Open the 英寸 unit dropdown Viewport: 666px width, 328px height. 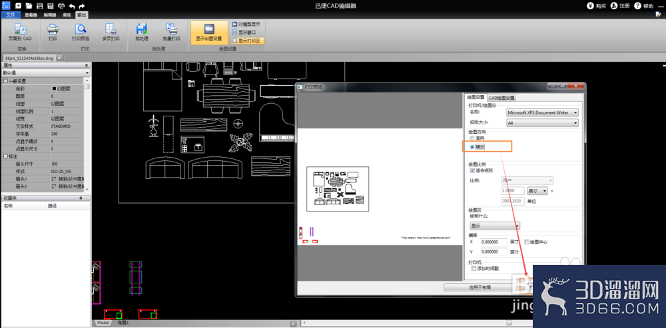point(537,191)
